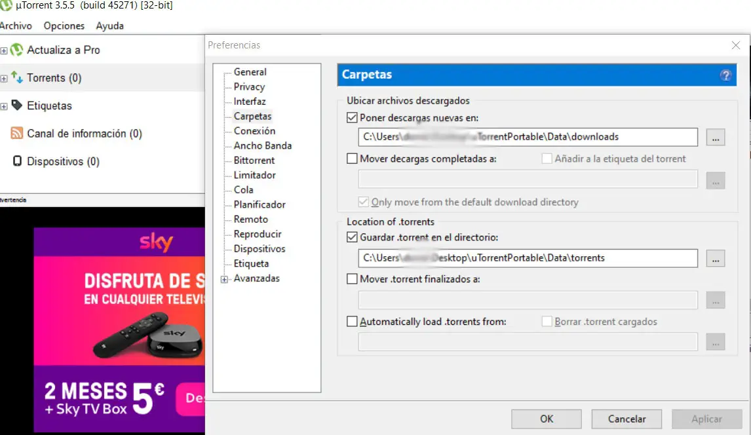Select Etiqueta in preferences tree
The width and height of the screenshot is (751, 435).
[x=251, y=263]
